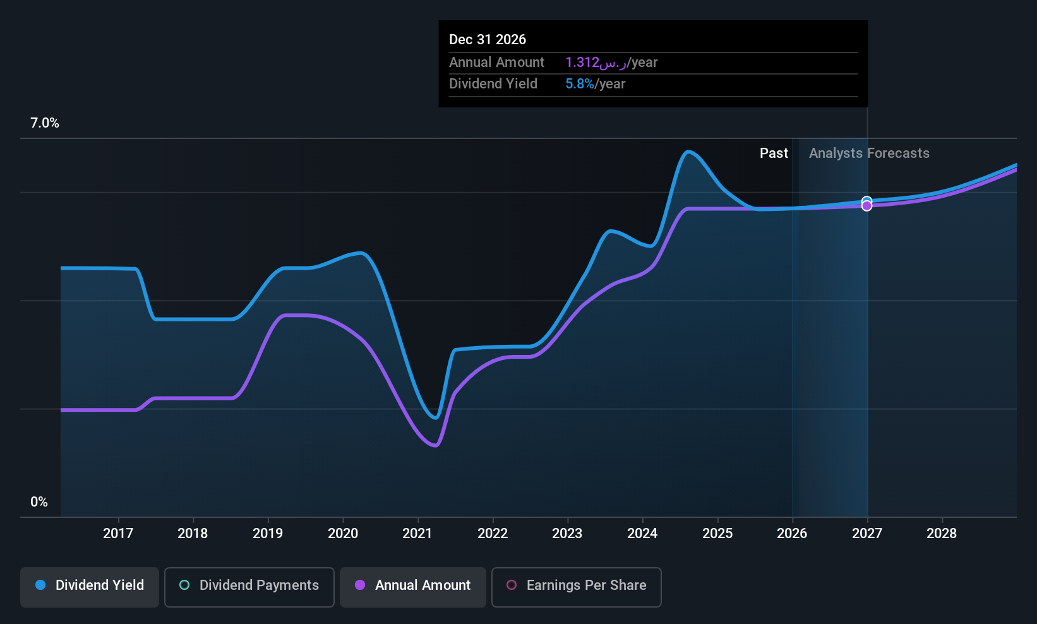Click the 2017 x-axis label
Screen dimensions: 1037x624
pos(118,533)
